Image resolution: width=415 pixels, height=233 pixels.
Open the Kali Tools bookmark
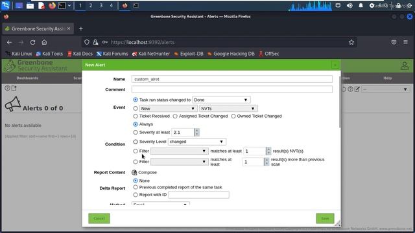pos(49,54)
